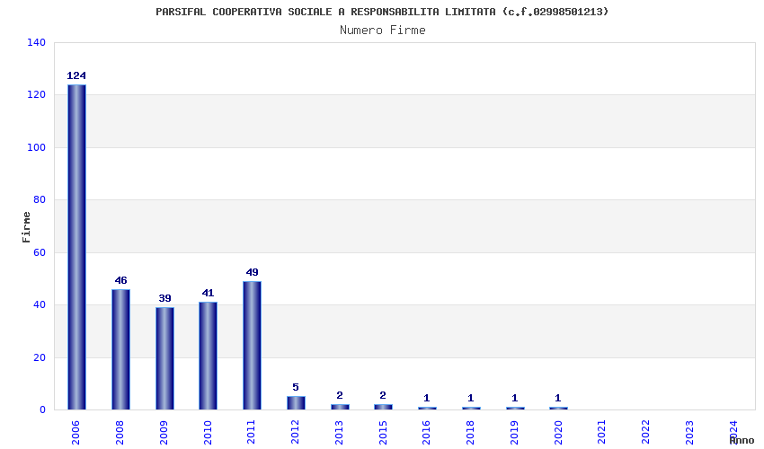The image size is (764, 449).
Task: Click the x-axis year 2018
Action: (470, 433)
